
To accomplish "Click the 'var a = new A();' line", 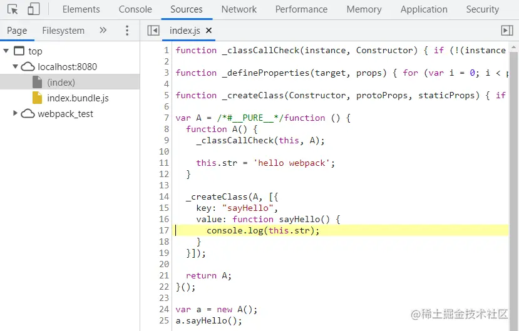I will pyautogui.click(x=217, y=309).
